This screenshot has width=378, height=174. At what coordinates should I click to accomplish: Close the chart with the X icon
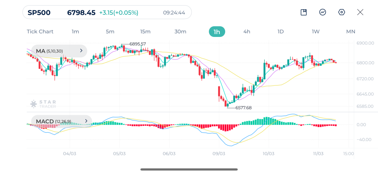360,12
